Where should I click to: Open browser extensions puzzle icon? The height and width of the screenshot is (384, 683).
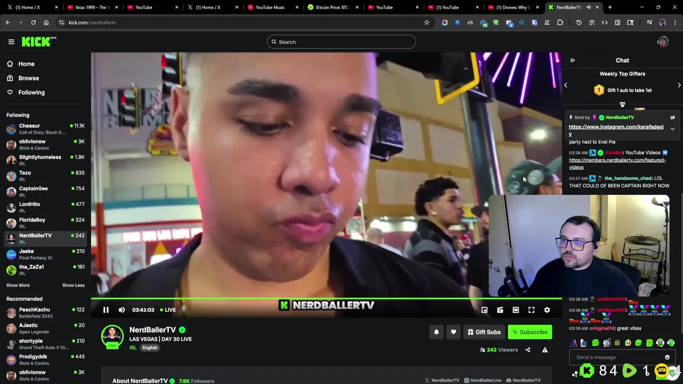[560, 22]
